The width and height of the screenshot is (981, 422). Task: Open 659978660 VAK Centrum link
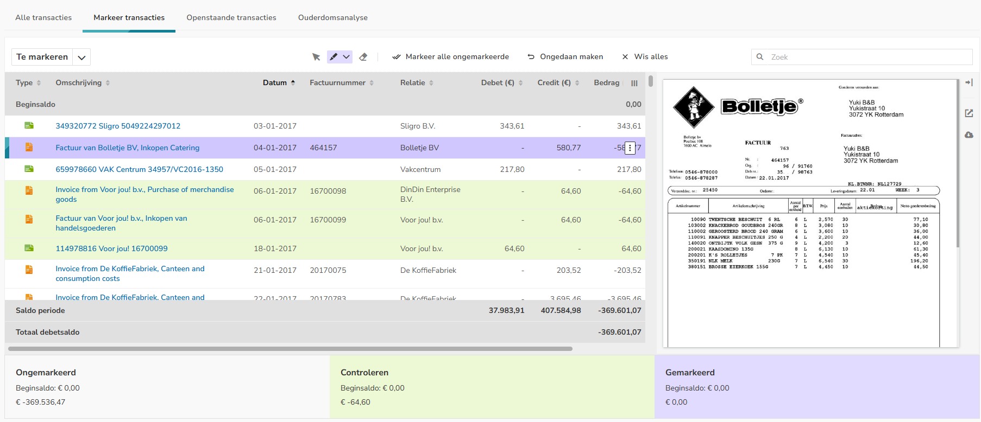click(140, 169)
